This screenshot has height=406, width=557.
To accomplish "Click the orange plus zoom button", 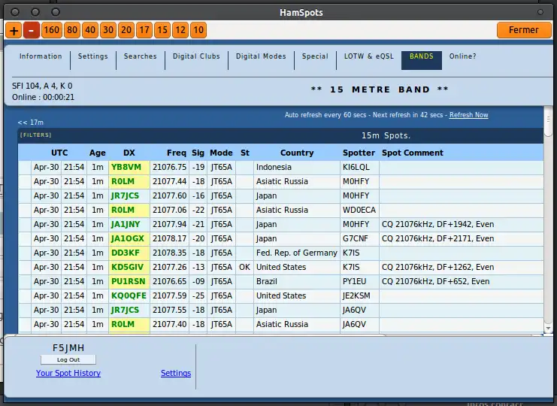I will click(14, 30).
